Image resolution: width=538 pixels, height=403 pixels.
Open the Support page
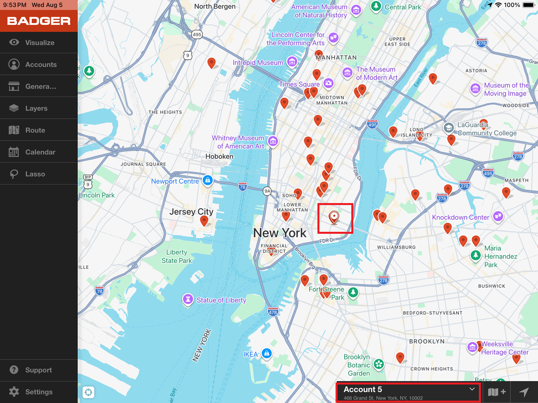(x=39, y=370)
